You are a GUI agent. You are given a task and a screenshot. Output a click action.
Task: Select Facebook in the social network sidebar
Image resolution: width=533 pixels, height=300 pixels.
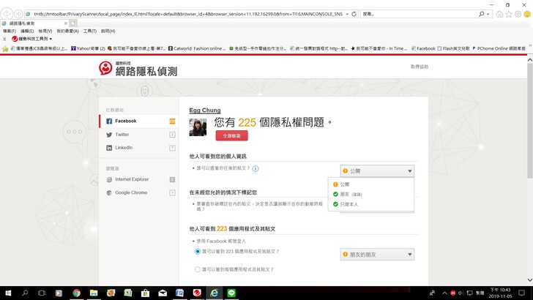(x=125, y=121)
